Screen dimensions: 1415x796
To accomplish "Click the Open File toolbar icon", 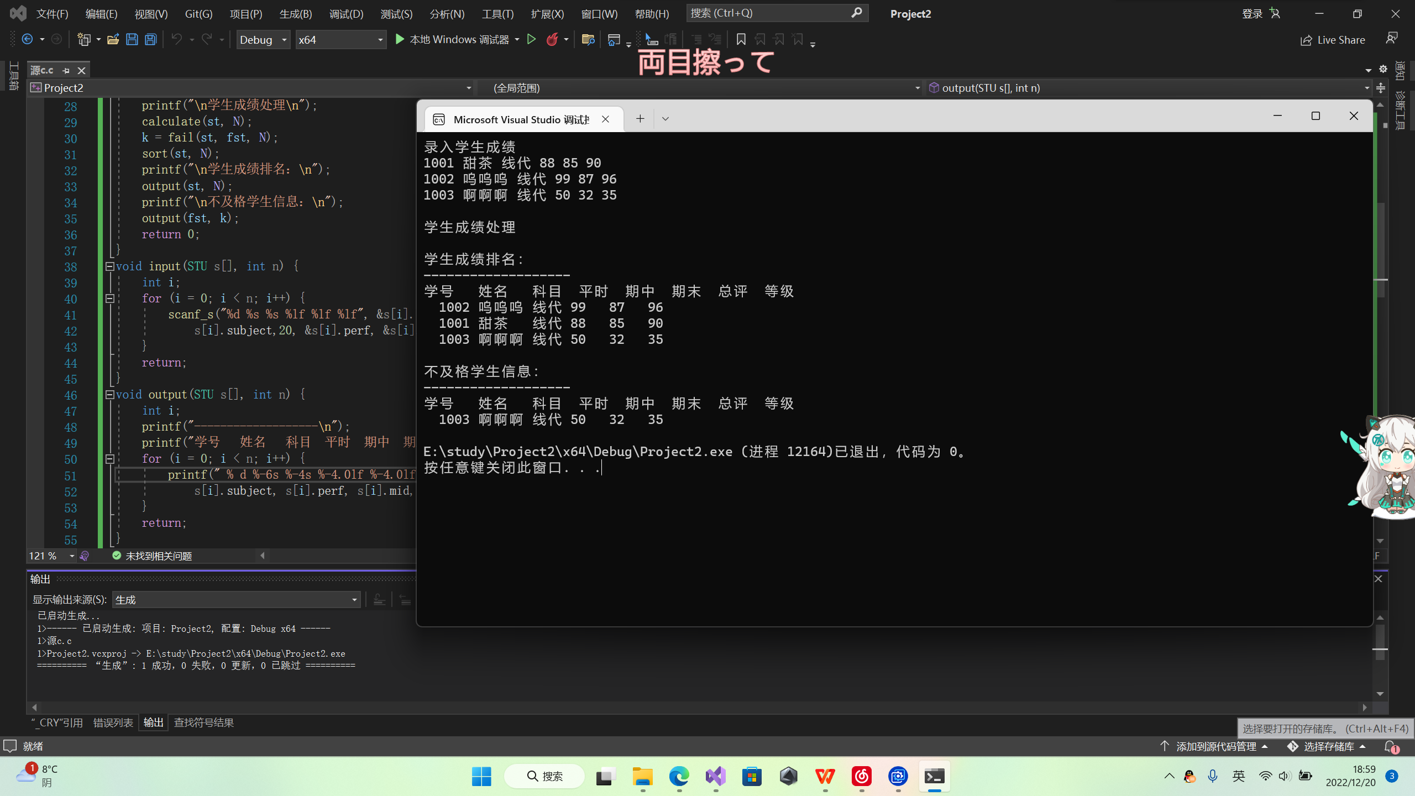I will click(113, 39).
